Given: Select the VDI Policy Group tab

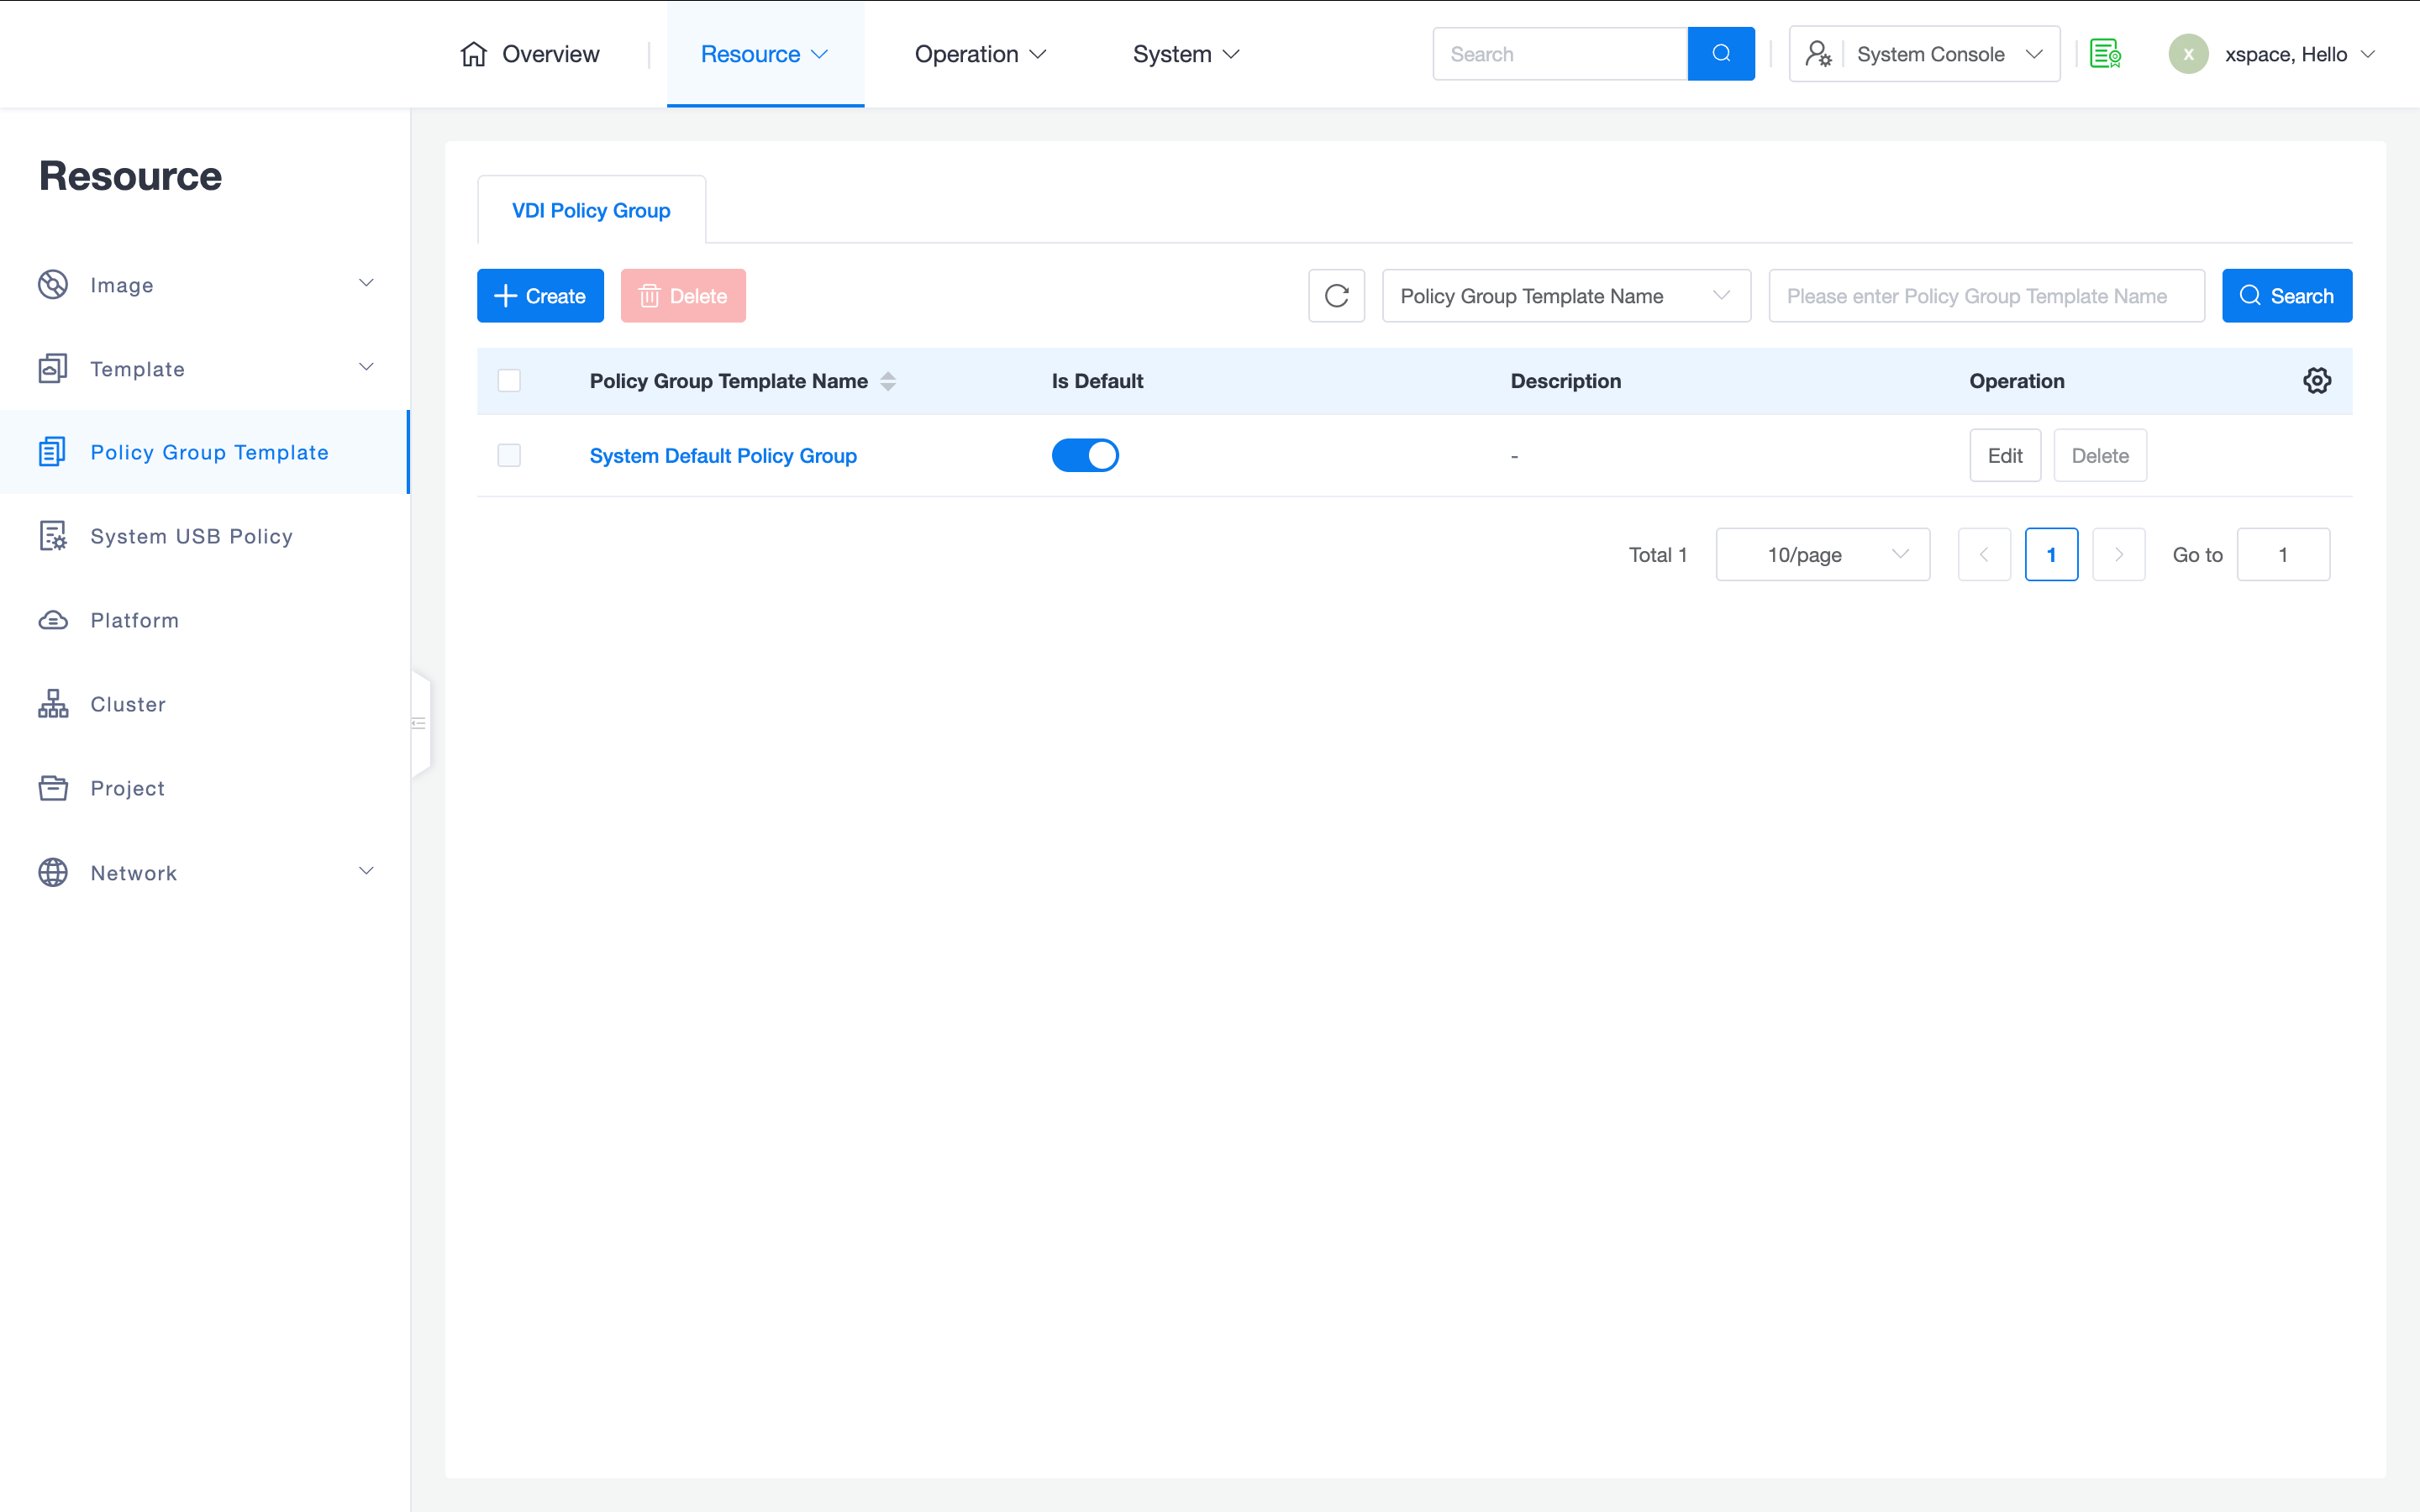Looking at the screenshot, I should click(591, 211).
